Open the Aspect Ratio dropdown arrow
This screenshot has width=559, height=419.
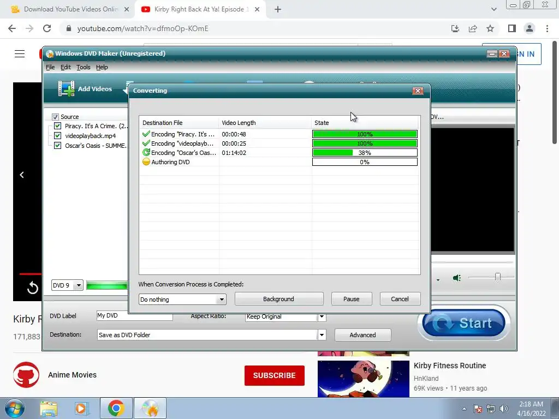(322, 316)
